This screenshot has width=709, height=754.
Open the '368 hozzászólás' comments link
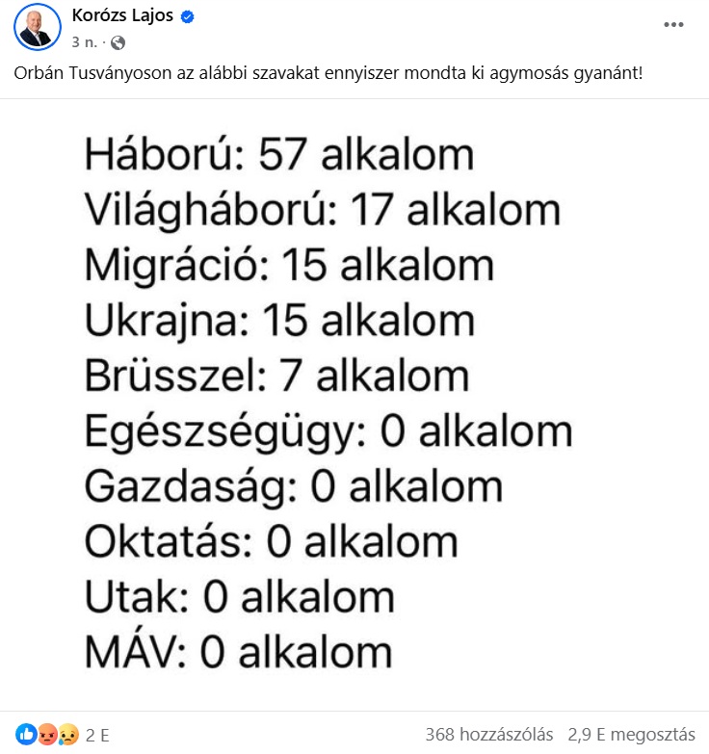tap(489, 735)
